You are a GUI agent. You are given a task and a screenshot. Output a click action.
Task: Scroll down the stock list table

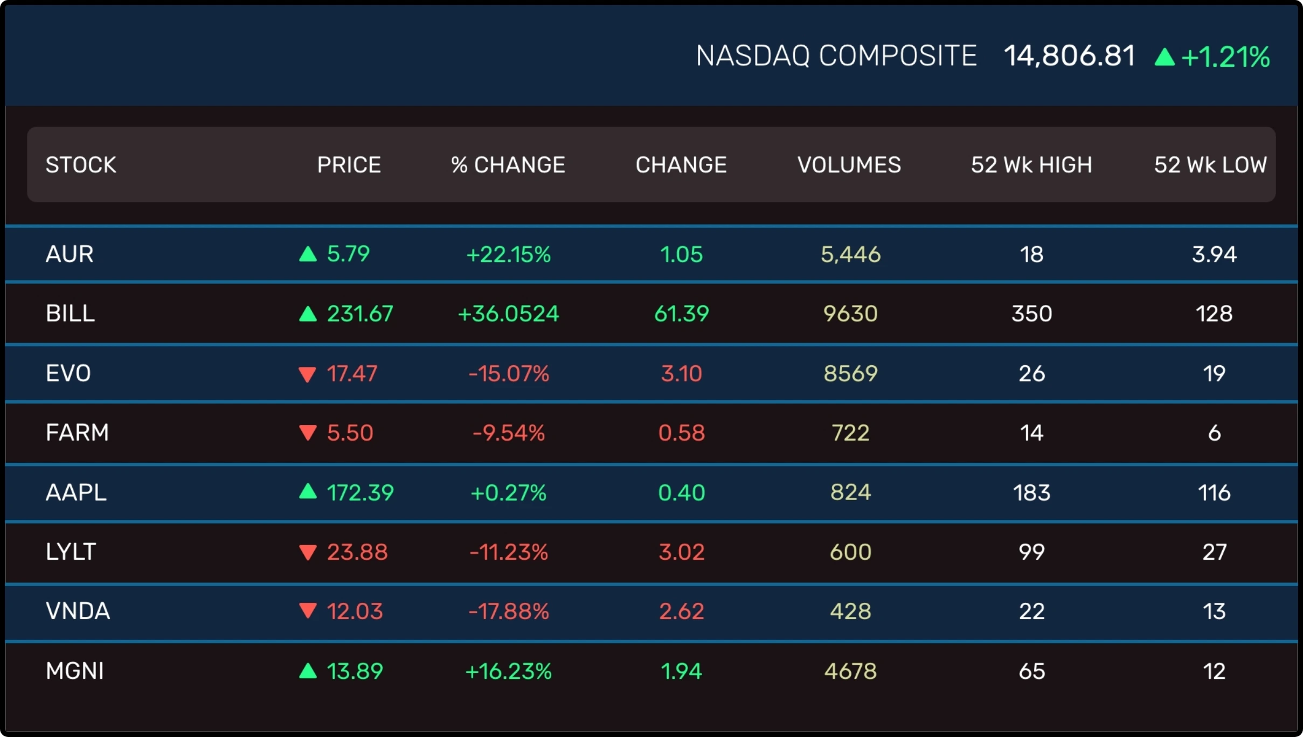651,447
